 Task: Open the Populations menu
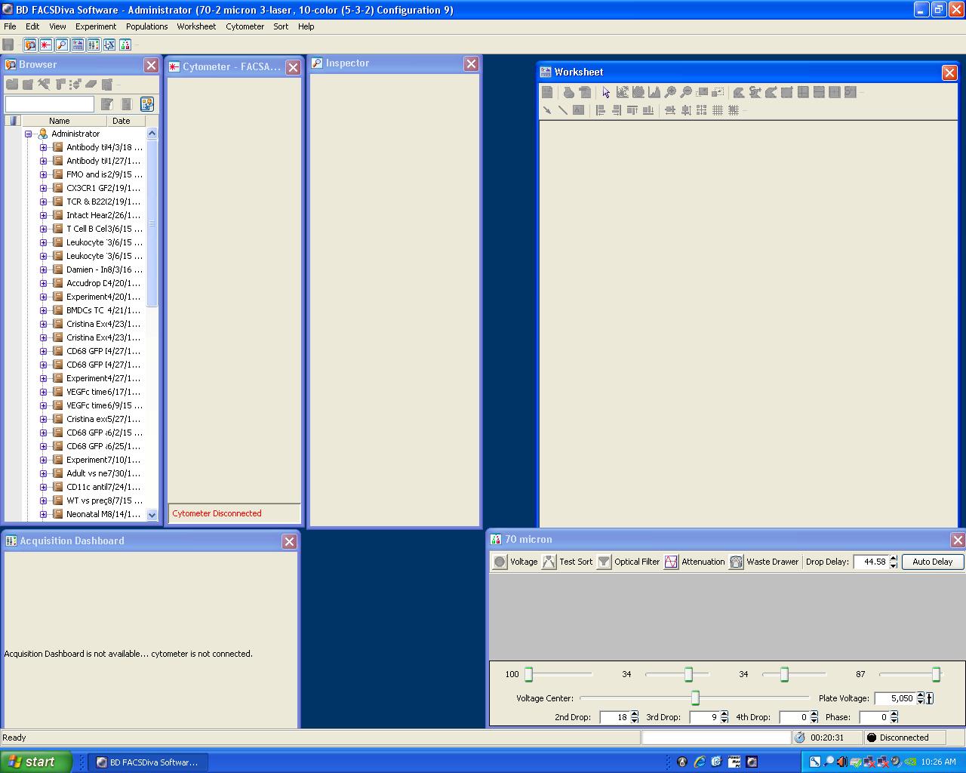147,26
